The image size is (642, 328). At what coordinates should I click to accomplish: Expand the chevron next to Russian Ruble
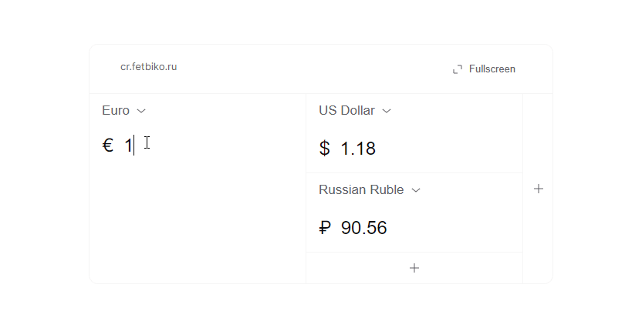tap(416, 190)
